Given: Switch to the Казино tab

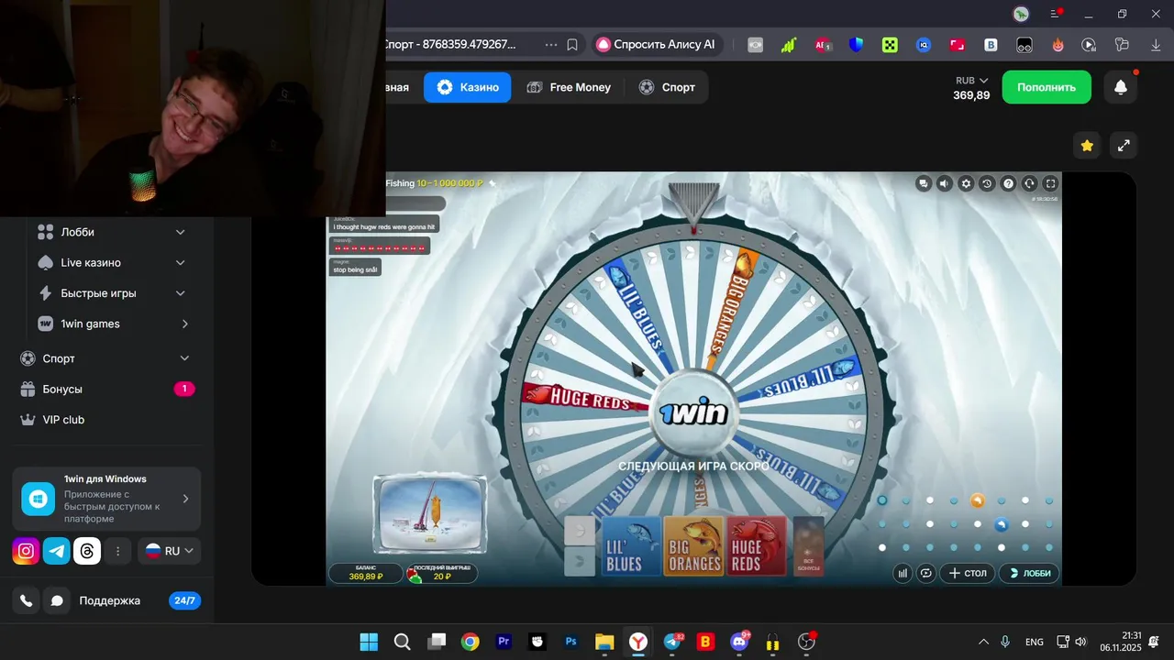Looking at the screenshot, I should [468, 87].
